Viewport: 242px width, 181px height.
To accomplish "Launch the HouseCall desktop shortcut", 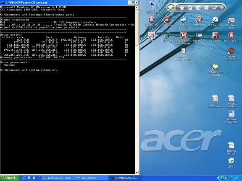I will [x=231, y=37].
